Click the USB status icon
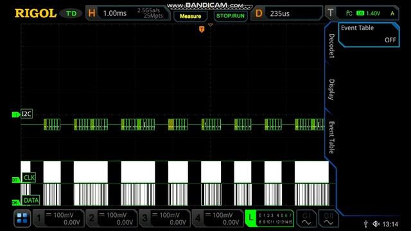 [x=366, y=224]
